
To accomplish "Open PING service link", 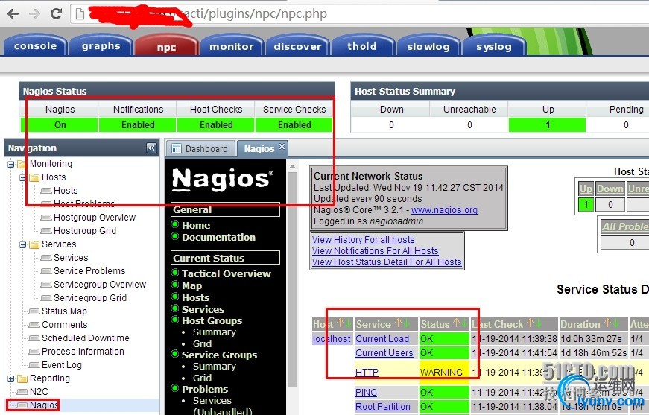I will [x=366, y=392].
